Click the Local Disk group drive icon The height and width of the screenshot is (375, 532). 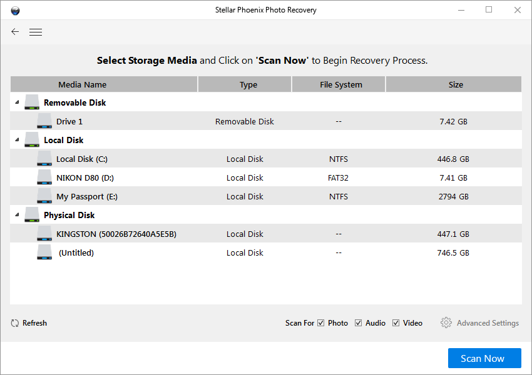(32, 140)
